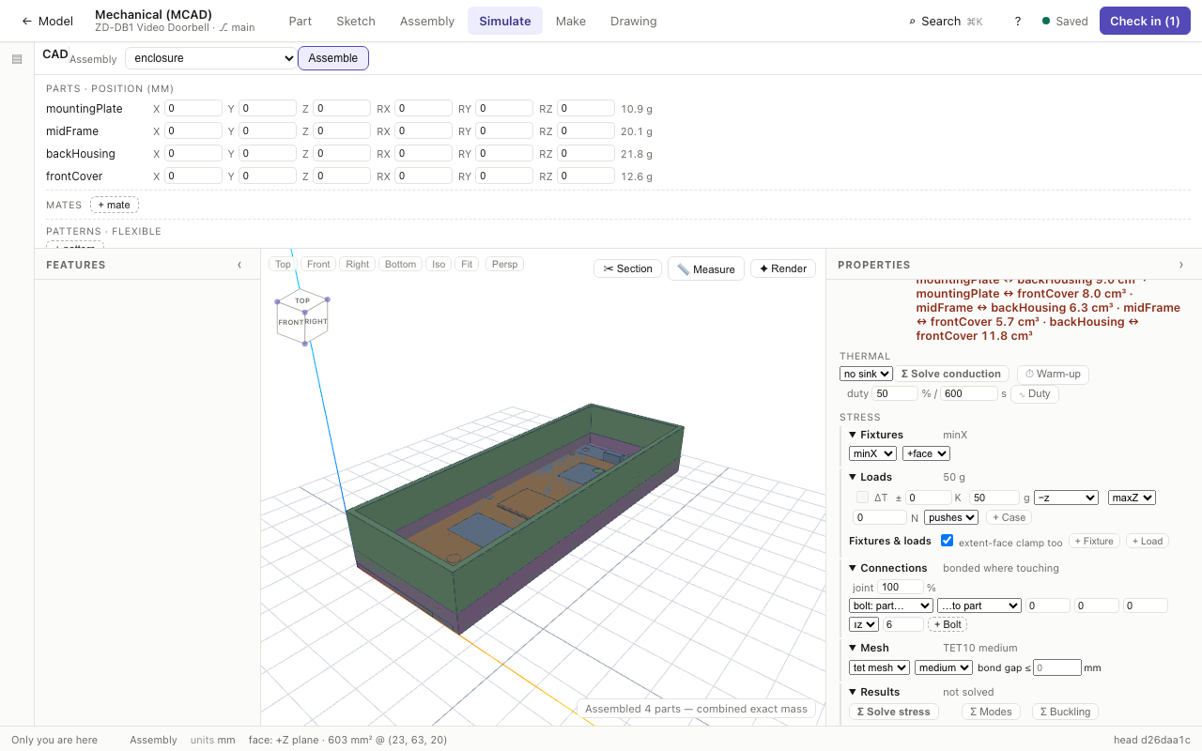Switch to the Make tab

570,21
